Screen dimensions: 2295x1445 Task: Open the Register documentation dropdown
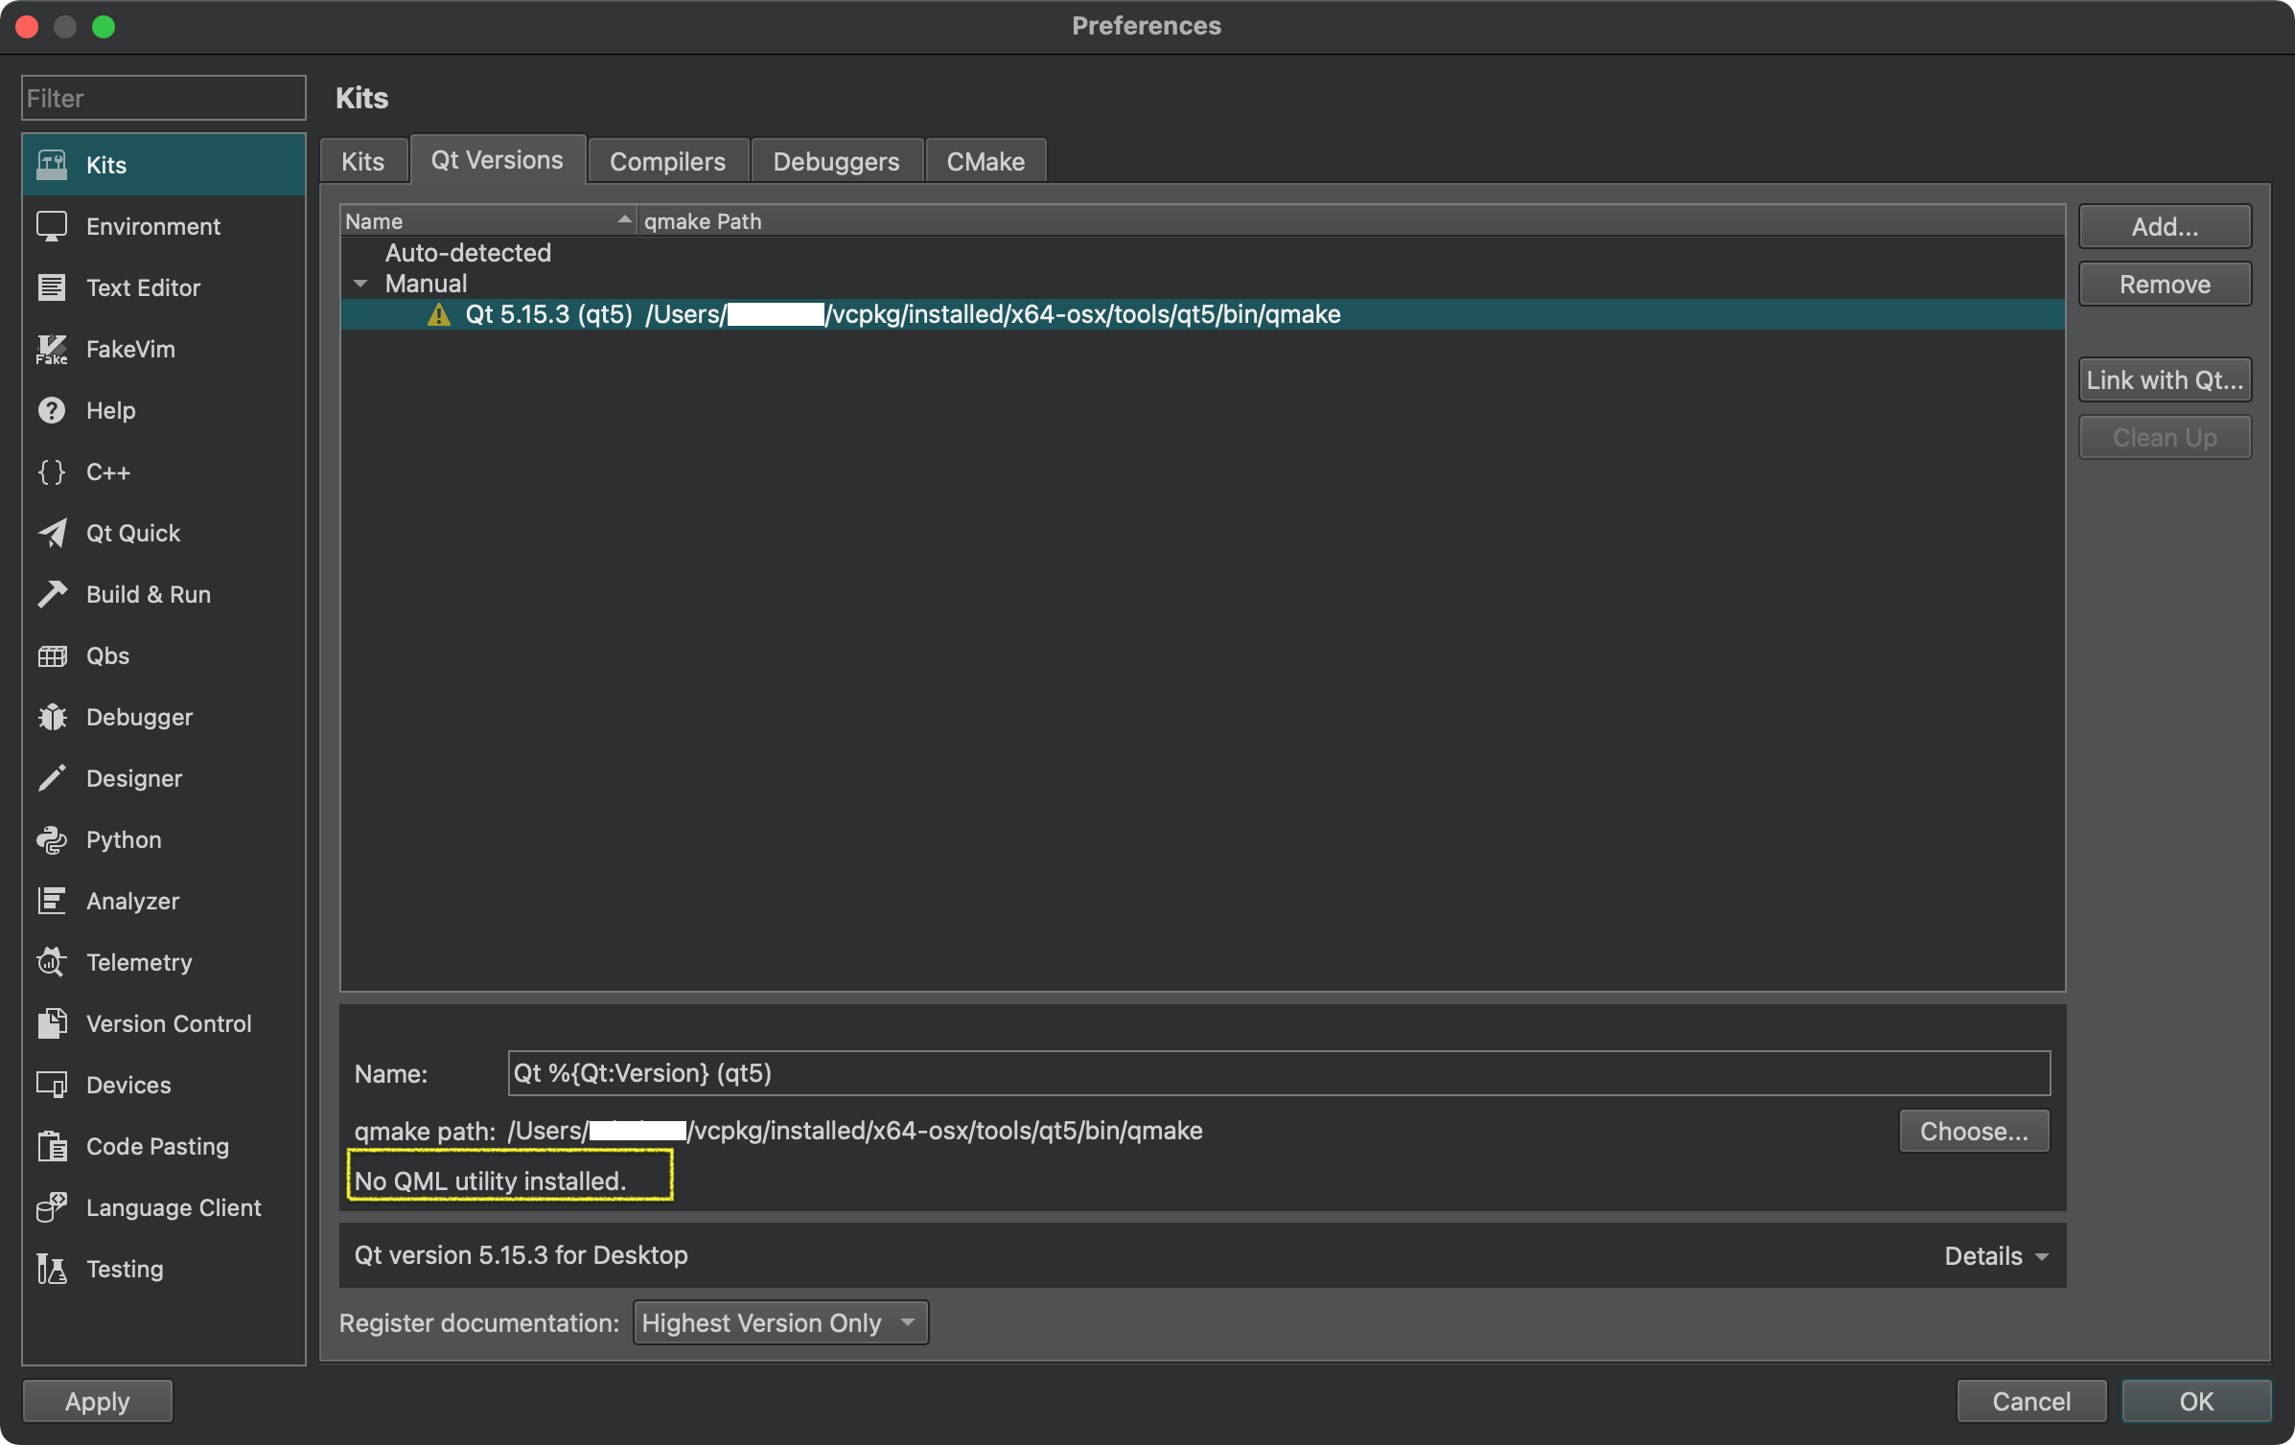780,1323
